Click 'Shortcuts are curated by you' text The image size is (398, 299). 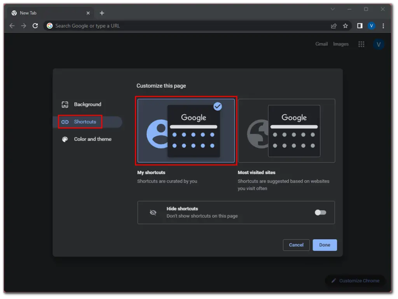pyautogui.click(x=167, y=181)
